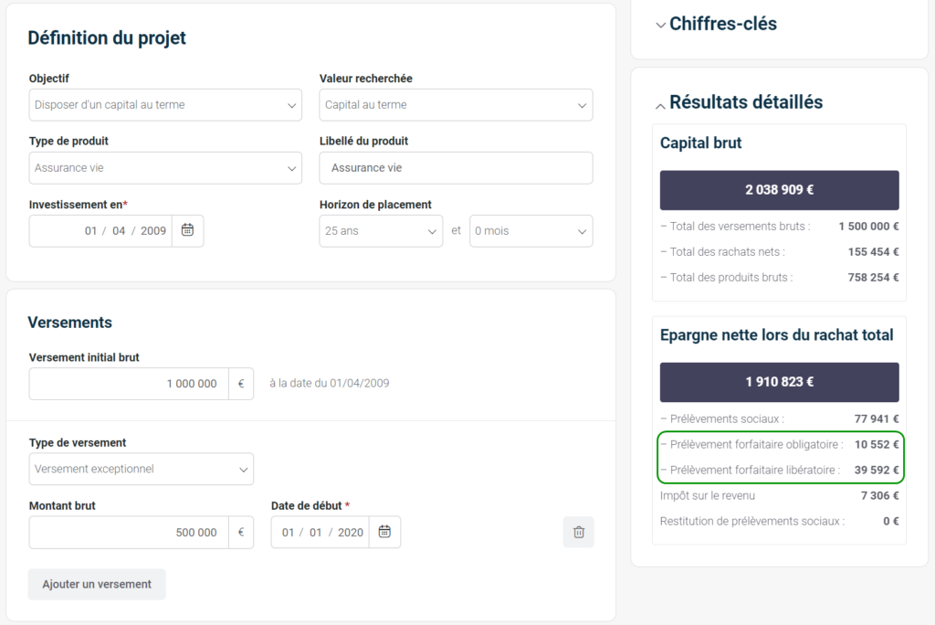Click the Ajouter un versement button
Viewport: 935px width, 625px height.
tap(97, 584)
